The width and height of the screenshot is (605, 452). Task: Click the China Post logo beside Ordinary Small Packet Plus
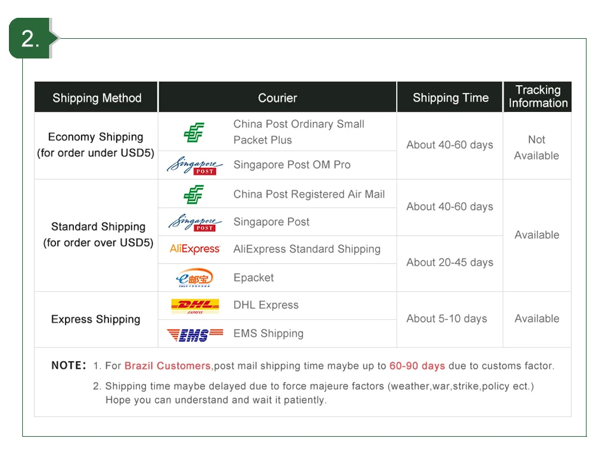click(x=194, y=132)
